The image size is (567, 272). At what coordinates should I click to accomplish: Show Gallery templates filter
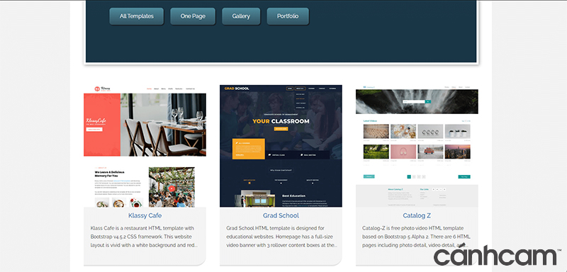pyautogui.click(x=241, y=16)
